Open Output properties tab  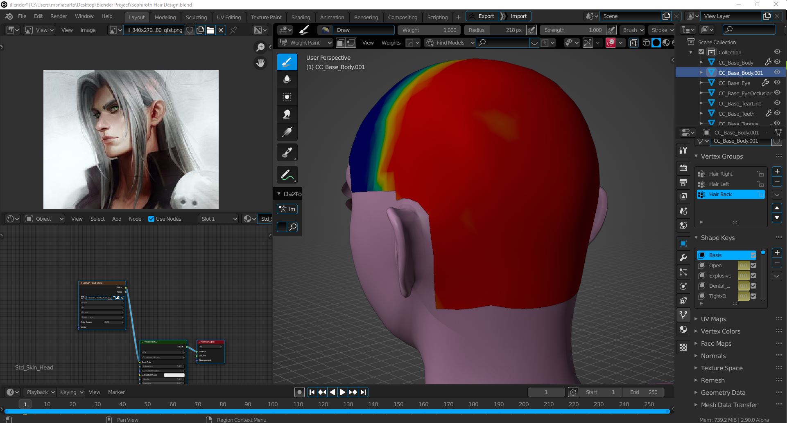point(683,182)
